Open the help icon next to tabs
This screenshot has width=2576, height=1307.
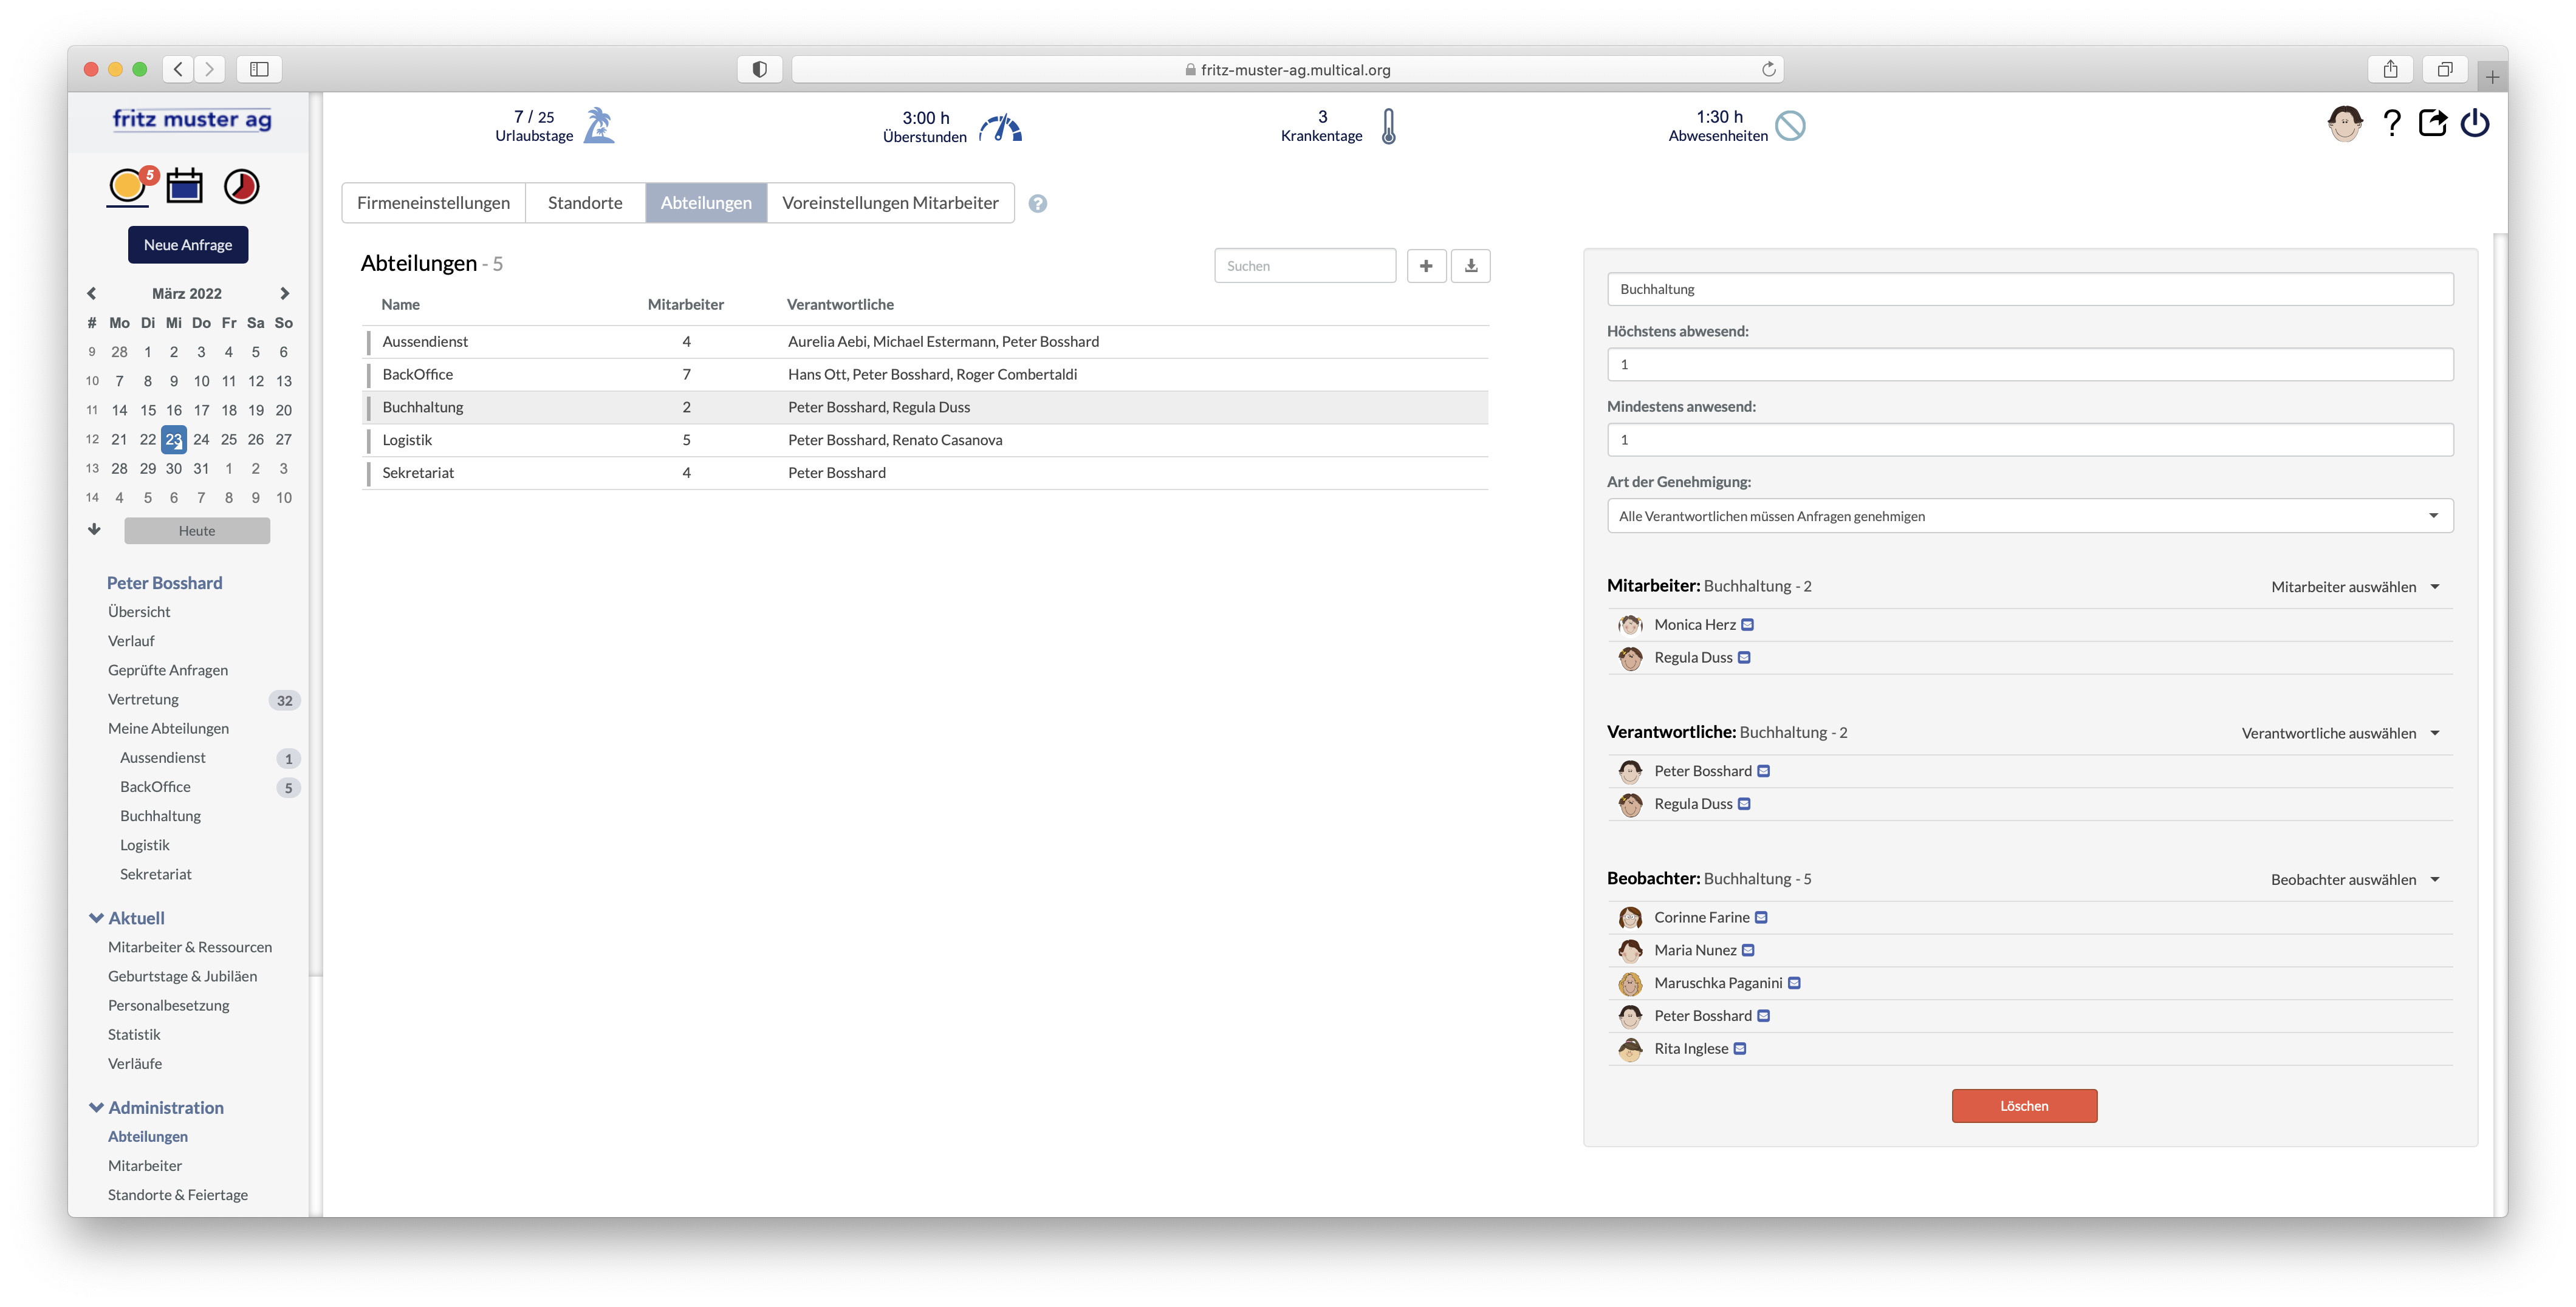point(1038,203)
